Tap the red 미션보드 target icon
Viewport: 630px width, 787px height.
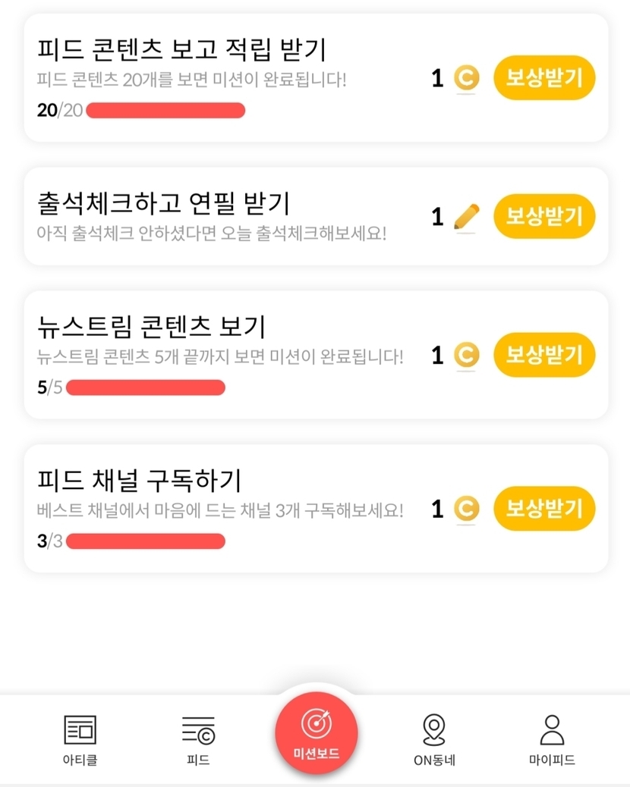click(x=316, y=724)
